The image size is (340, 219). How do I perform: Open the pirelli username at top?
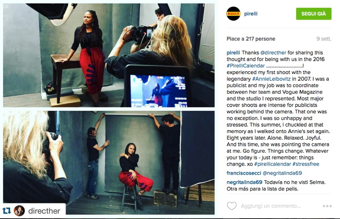[x=251, y=14]
